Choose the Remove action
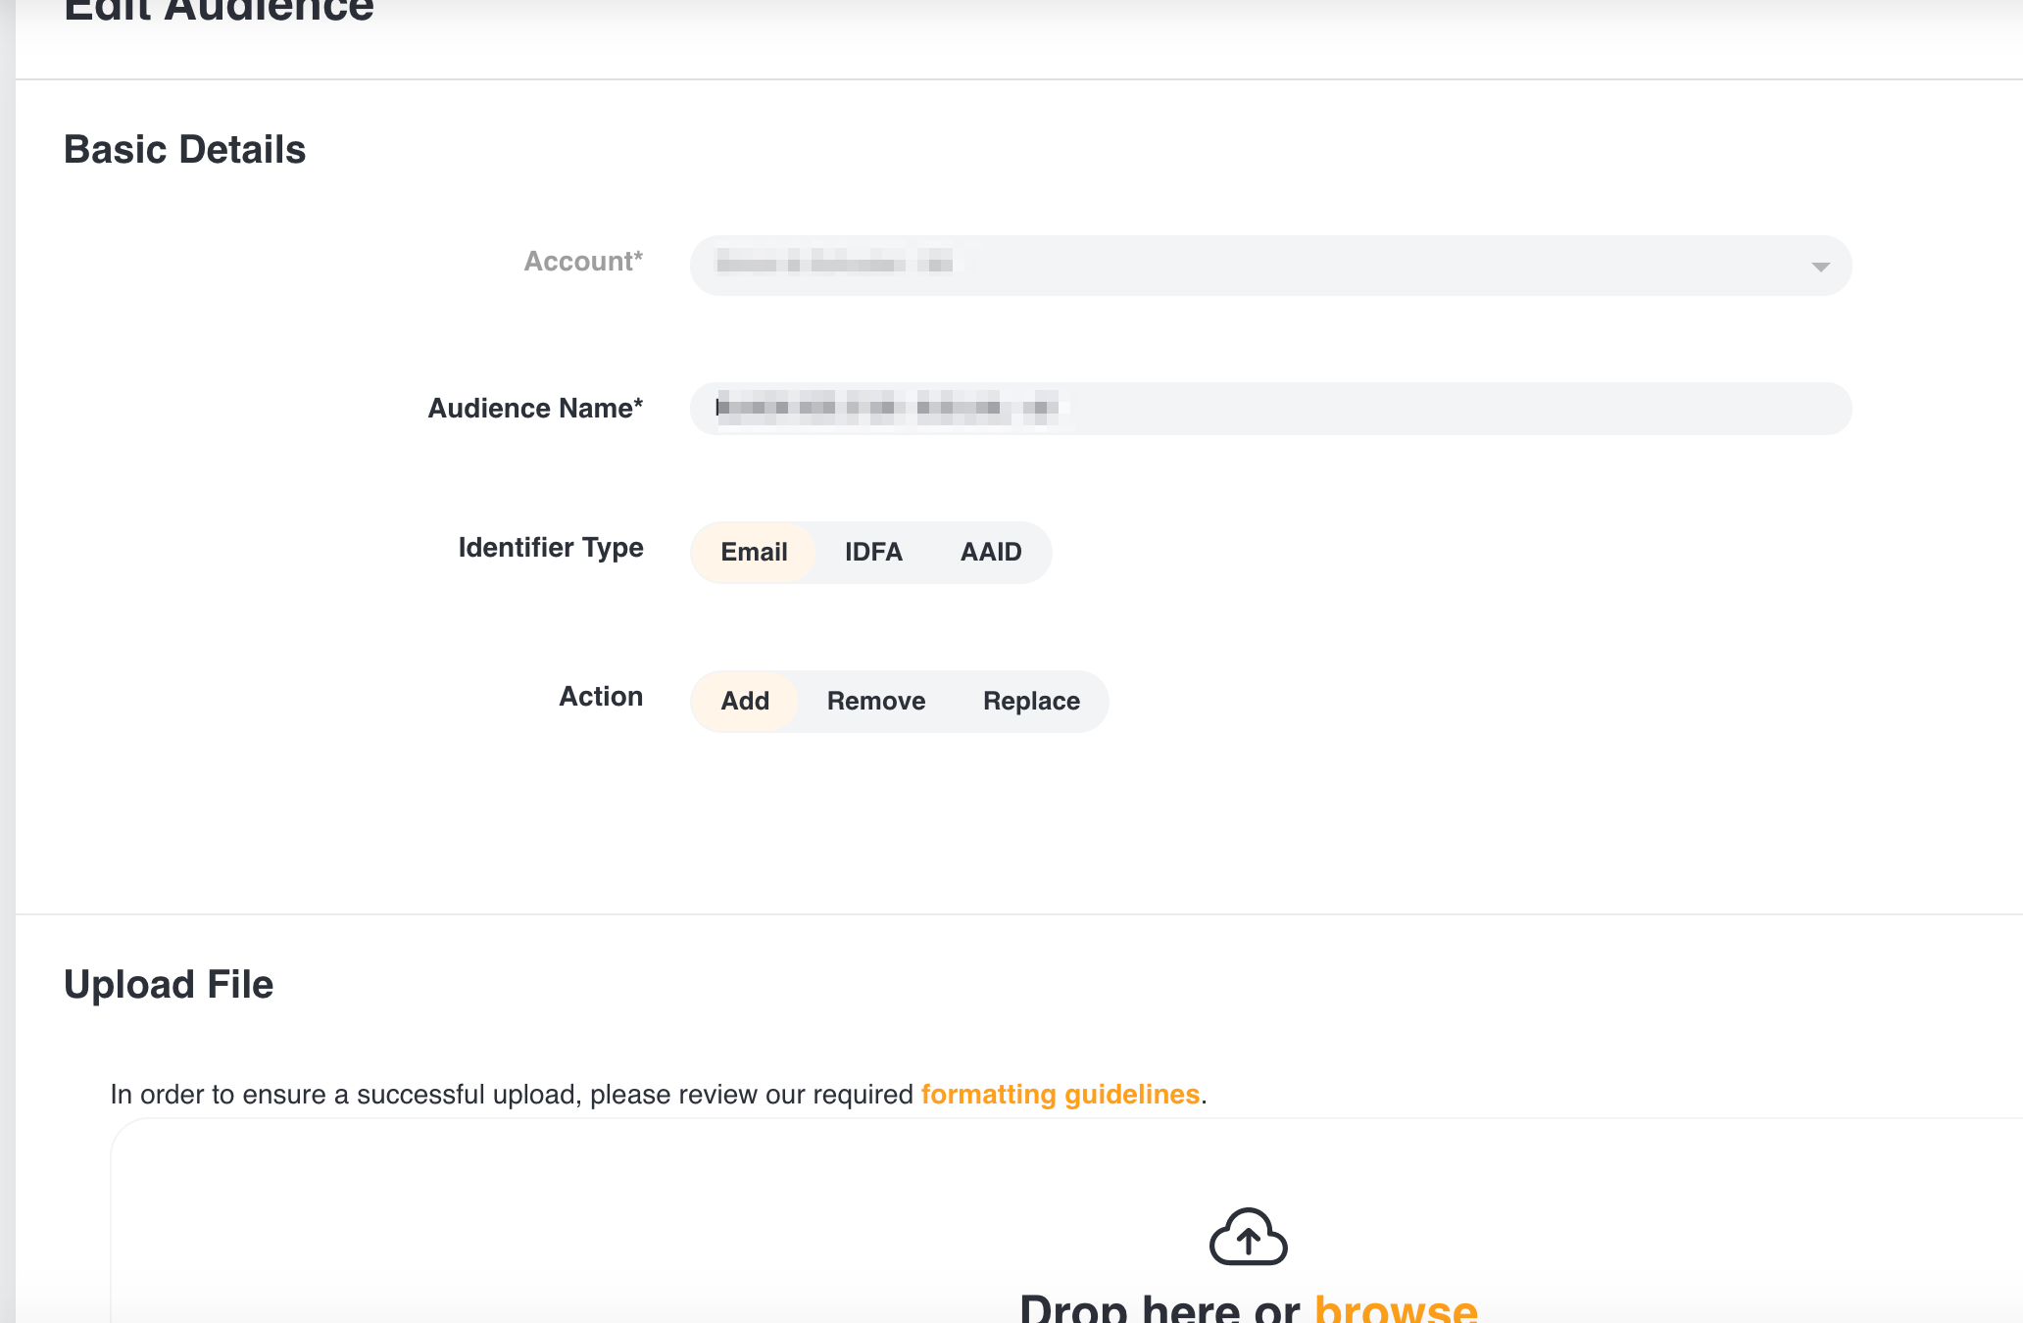The width and height of the screenshot is (2023, 1323). click(875, 702)
